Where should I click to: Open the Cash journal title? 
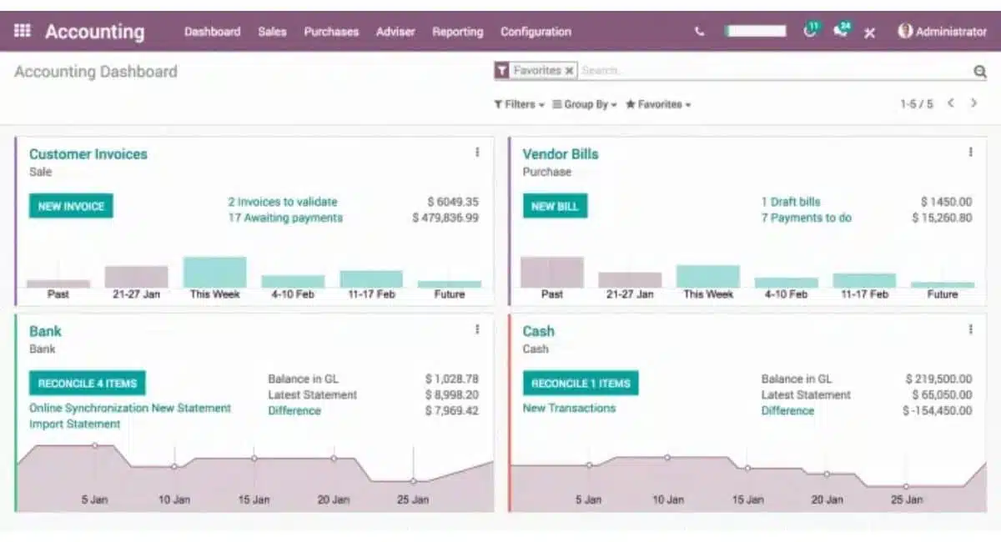[539, 331]
